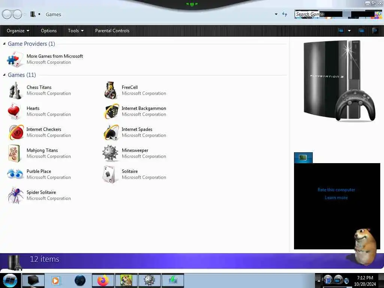Viewport: 384px width, 288px height.
Task: Click the hamster Box taskbar icon
Action: (x=126, y=280)
